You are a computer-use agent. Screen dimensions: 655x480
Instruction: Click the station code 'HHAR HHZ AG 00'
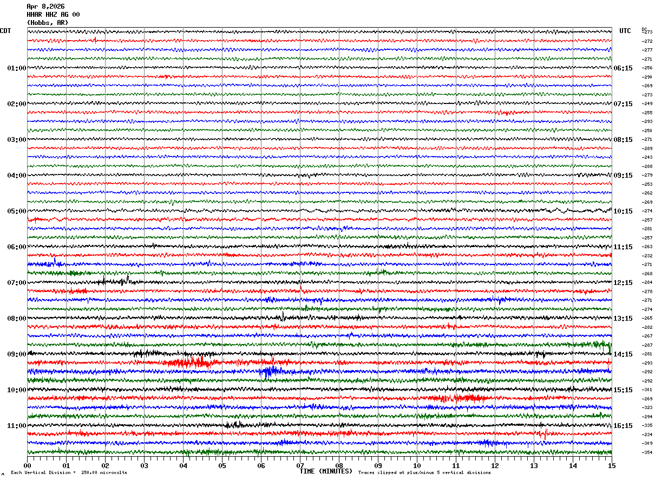[x=53, y=15]
